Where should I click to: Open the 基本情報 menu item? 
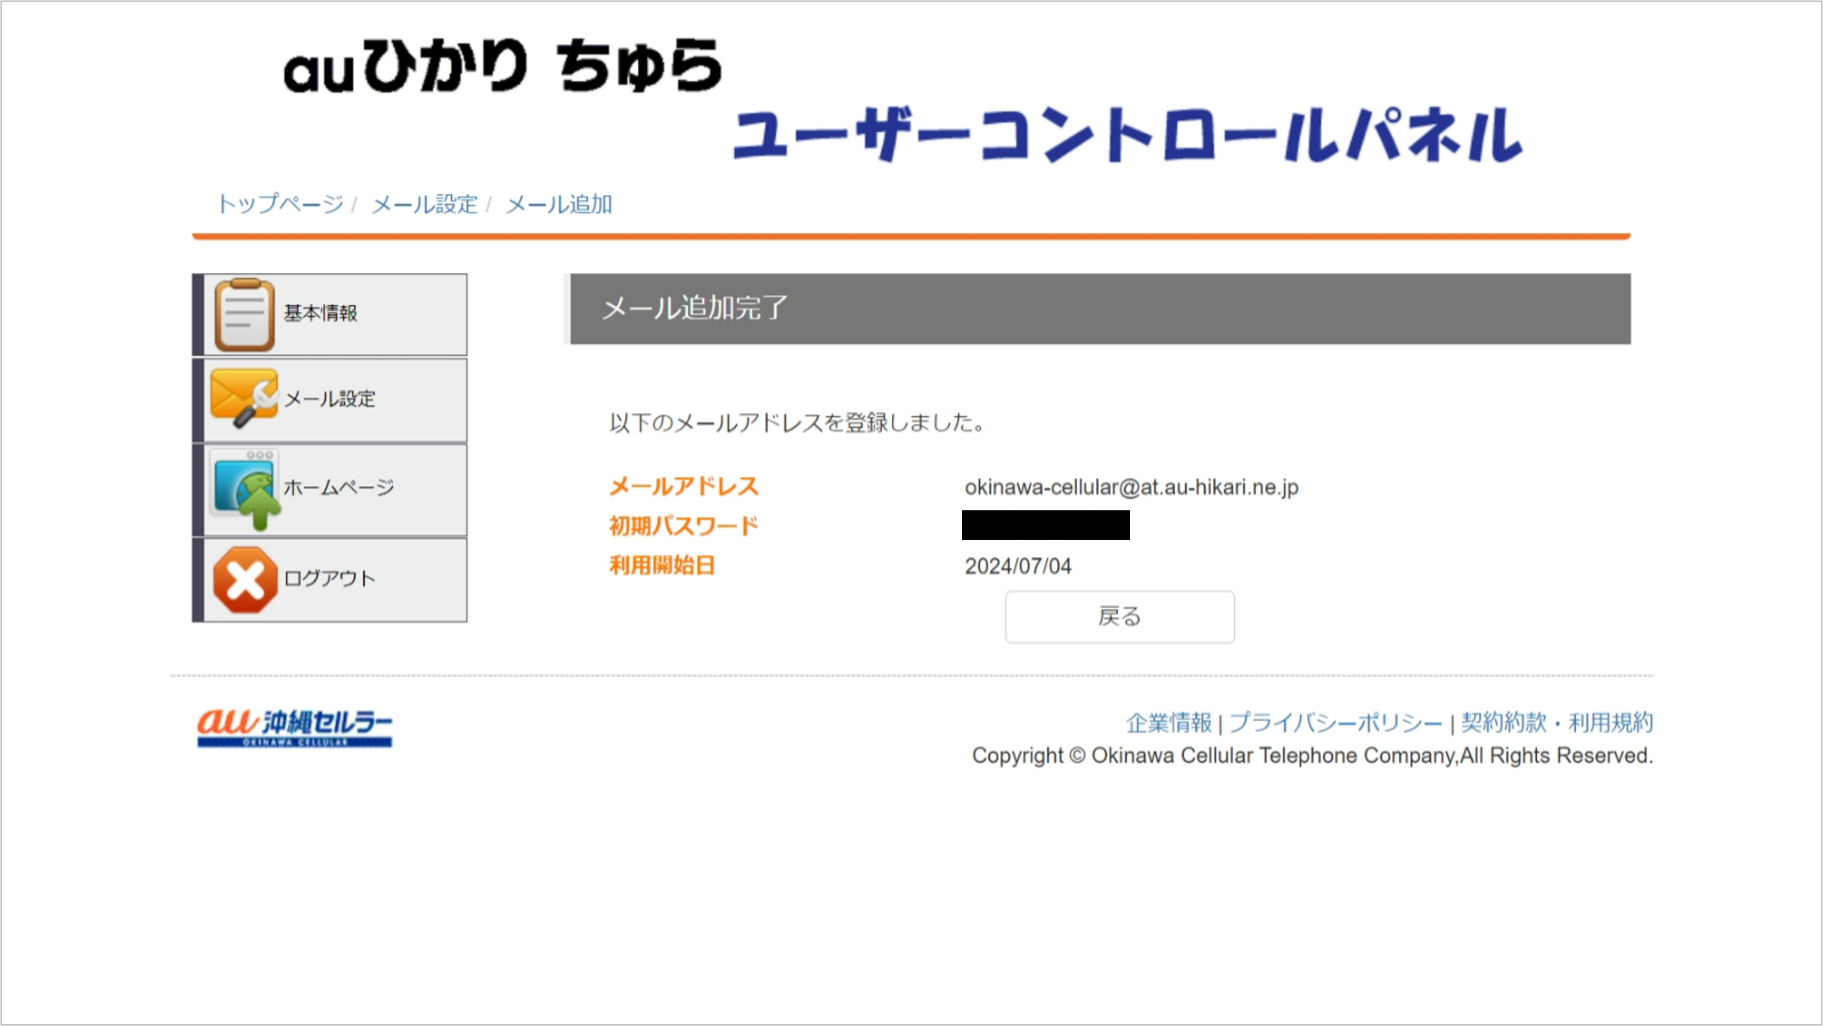pos(330,315)
